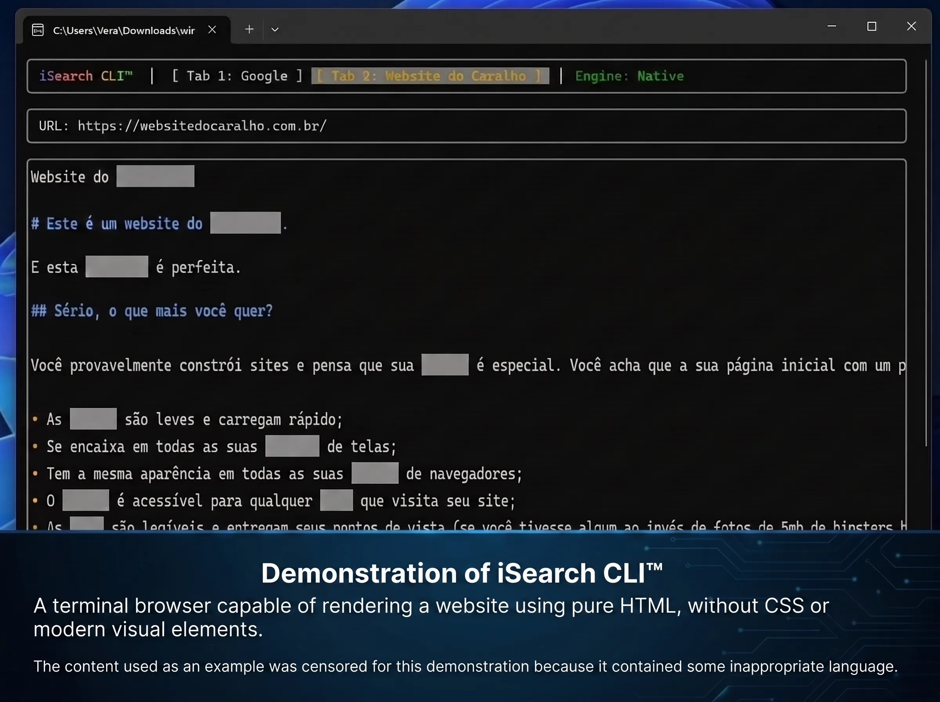Click bullet 'Tem a mesma aparência em todas'
Image resolution: width=940 pixels, height=702 pixels.
pyautogui.click(x=277, y=473)
